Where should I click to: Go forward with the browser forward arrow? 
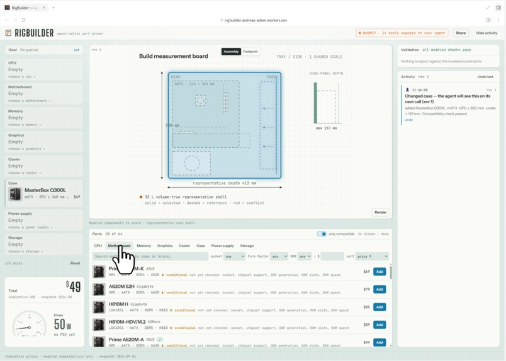(15, 20)
